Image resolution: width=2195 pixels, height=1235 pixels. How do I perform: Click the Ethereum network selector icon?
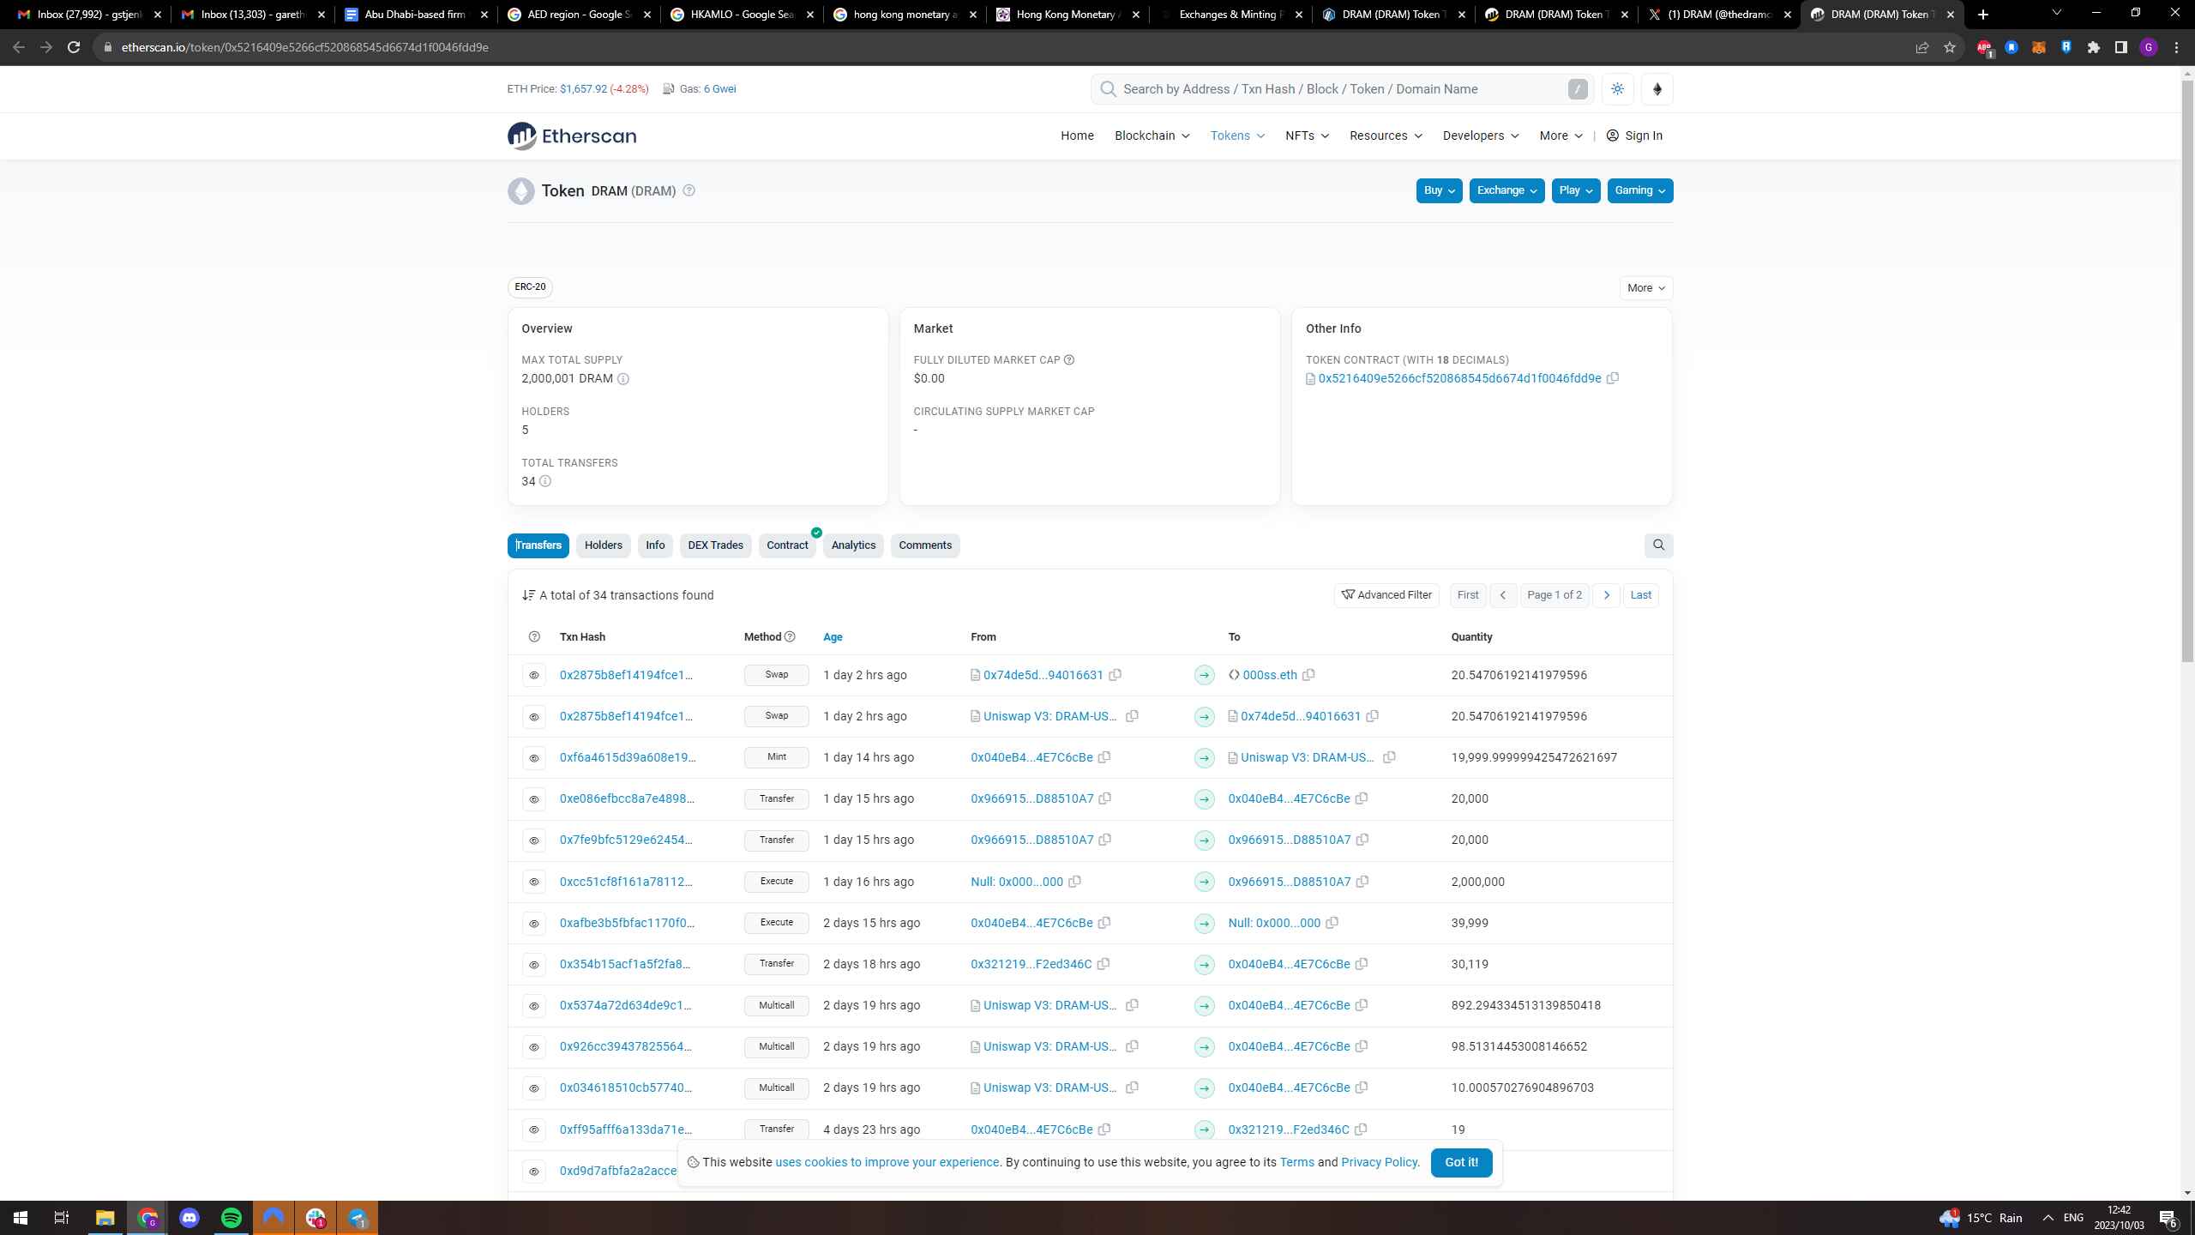pos(1657,89)
